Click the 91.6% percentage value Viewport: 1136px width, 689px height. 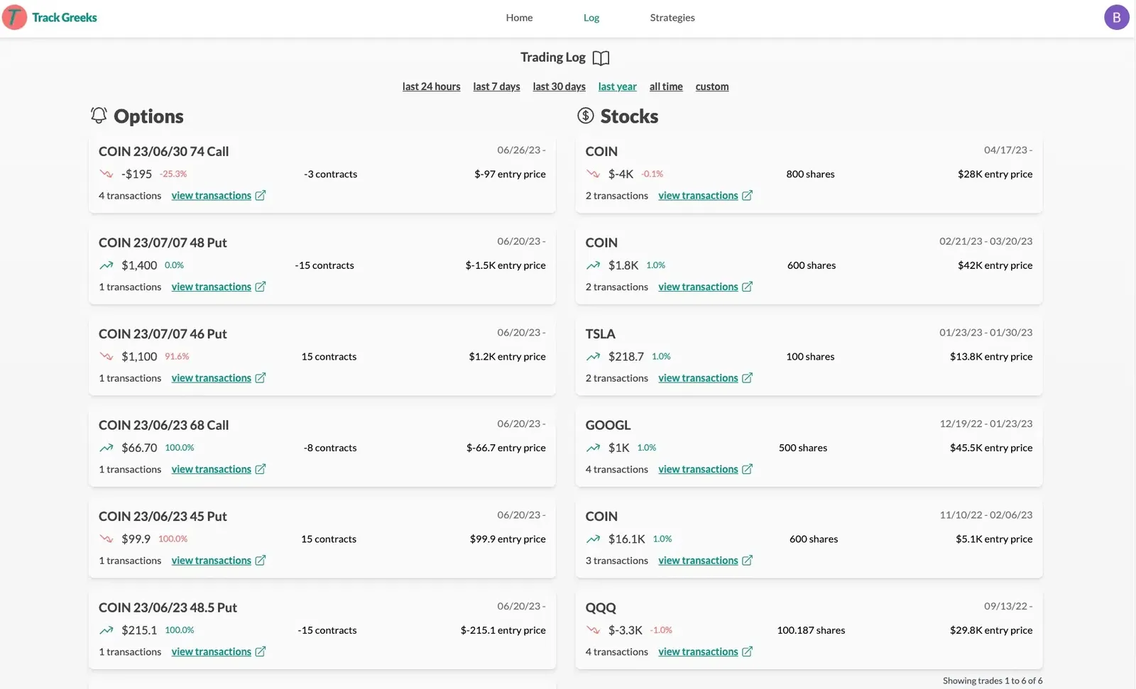[x=177, y=356]
